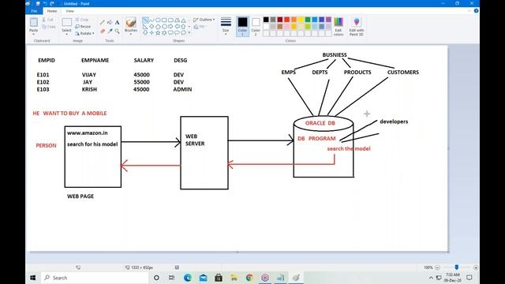Open the Rotate dropdown

[x=84, y=33]
